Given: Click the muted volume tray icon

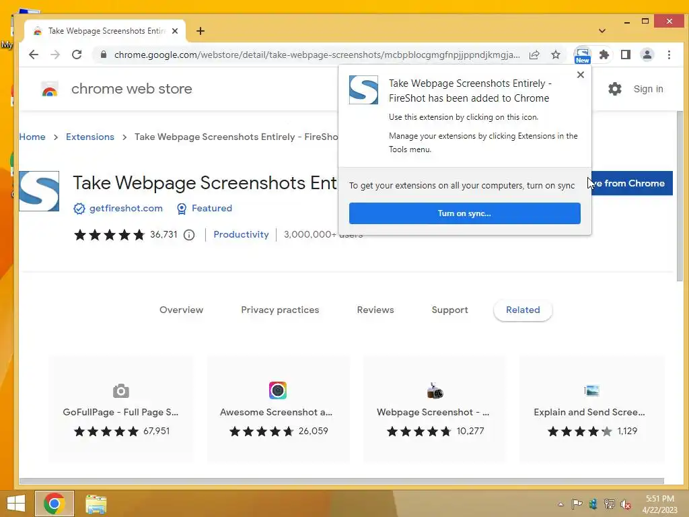Looking at the screenshot, I should pos(625,504).
